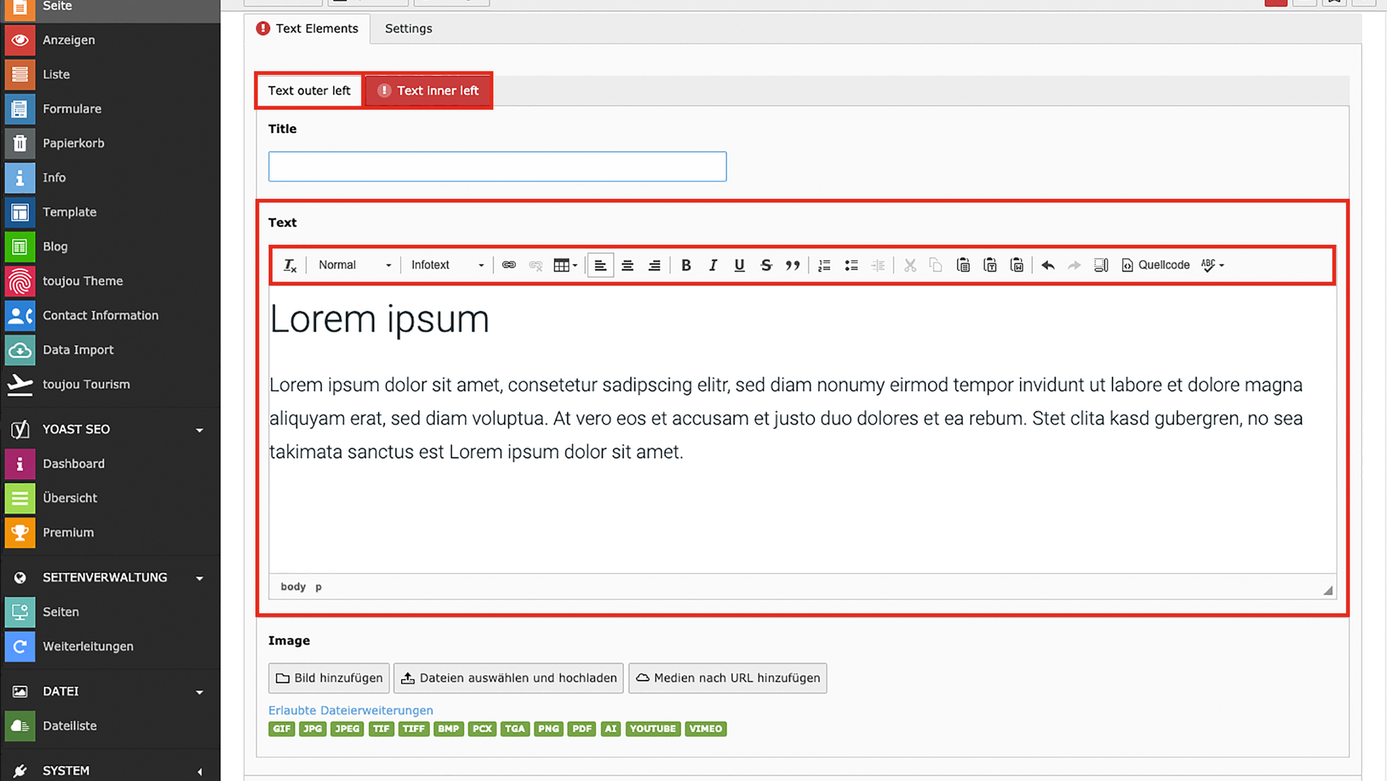Select the Text inner left tab
Viewport: 1387px width, 781px height.
tap(429, 91)
